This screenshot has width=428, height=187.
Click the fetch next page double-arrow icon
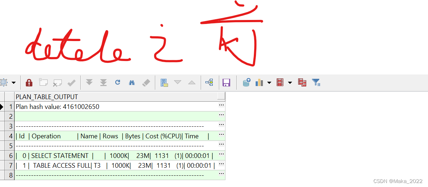(x=89, y=82)
